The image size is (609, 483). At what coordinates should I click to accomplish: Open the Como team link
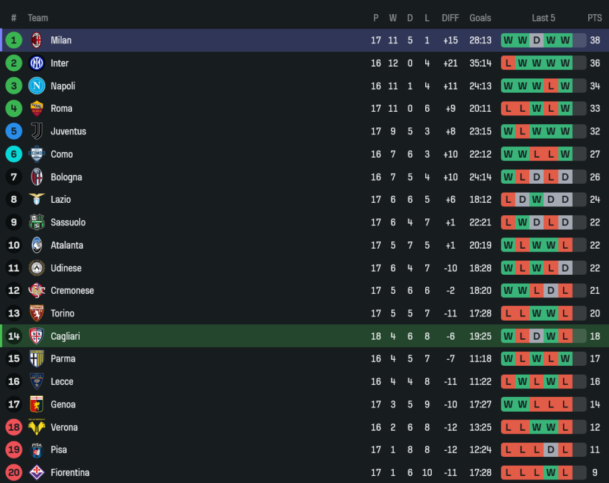click(x=61, y=154)
